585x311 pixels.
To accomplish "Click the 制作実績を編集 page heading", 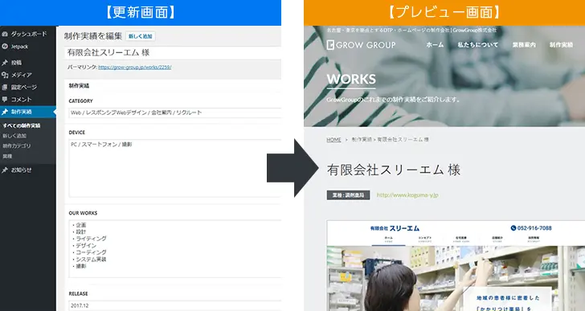I will 93,36.
